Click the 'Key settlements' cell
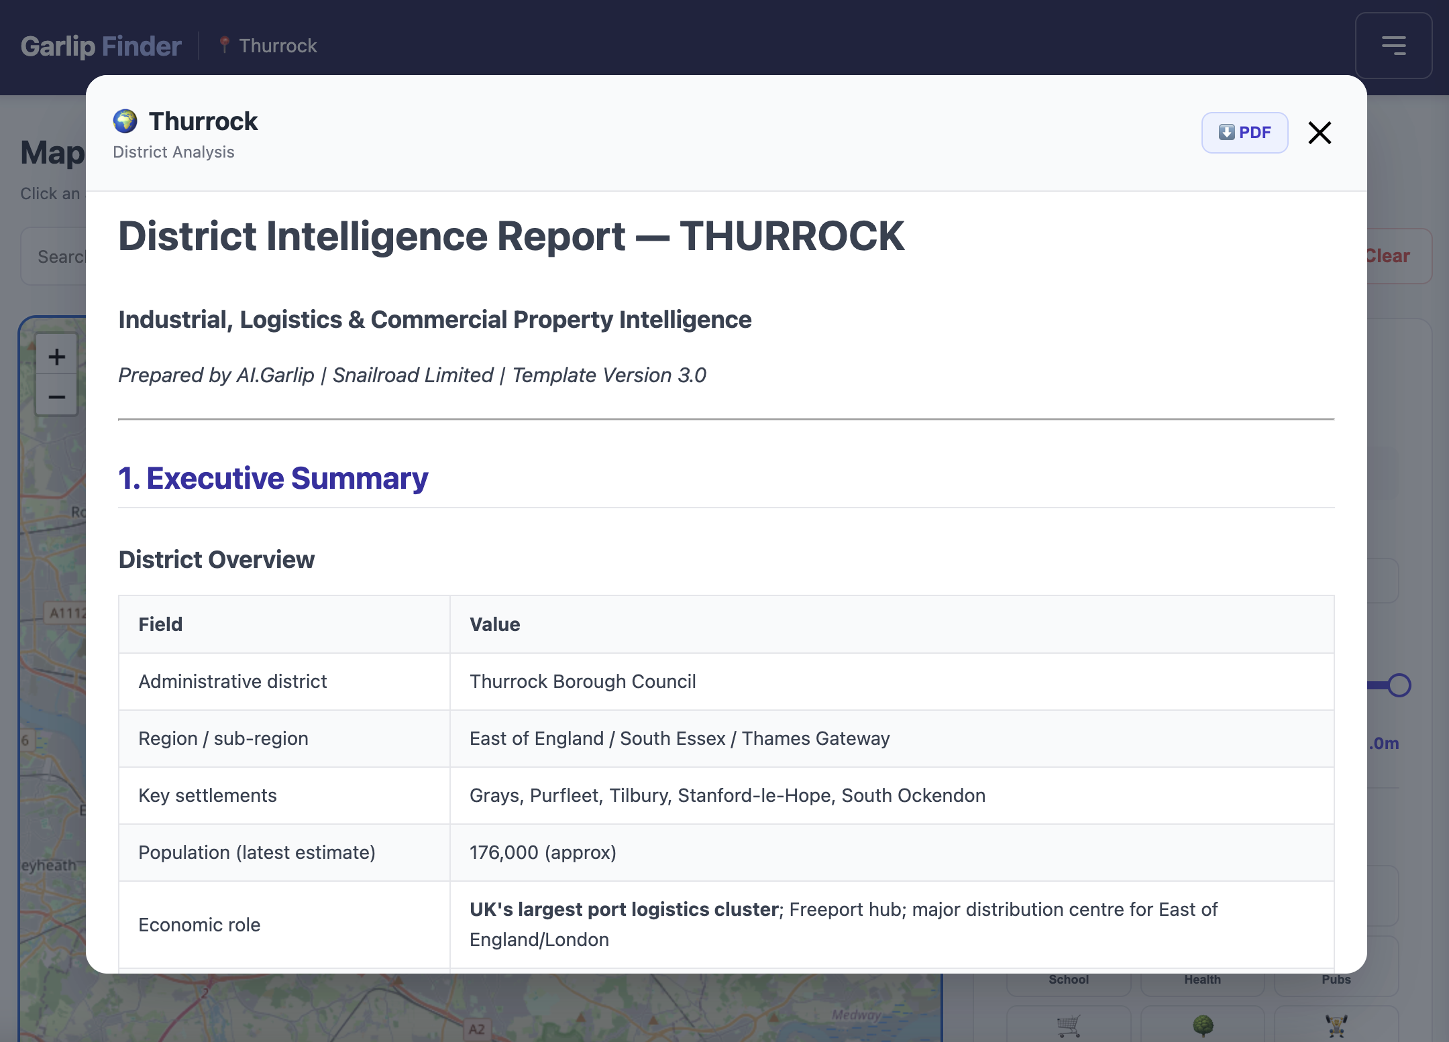The height and width of the screenshot is (1042, 1449). 284,795
